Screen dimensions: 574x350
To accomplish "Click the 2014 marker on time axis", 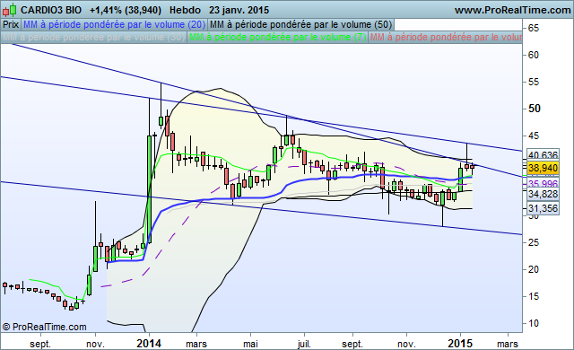I will pyautogui.click(x=149, y=344).
